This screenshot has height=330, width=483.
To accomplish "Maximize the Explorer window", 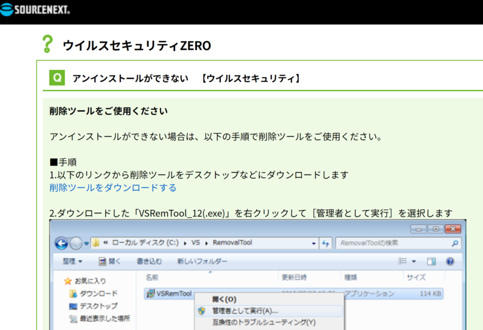I will (x=435, y=229).
